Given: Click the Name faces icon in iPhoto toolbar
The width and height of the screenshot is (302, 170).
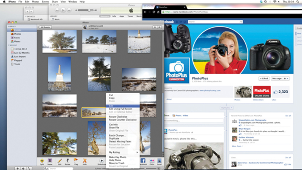Looking at the screenshot, I should point(50,162).
